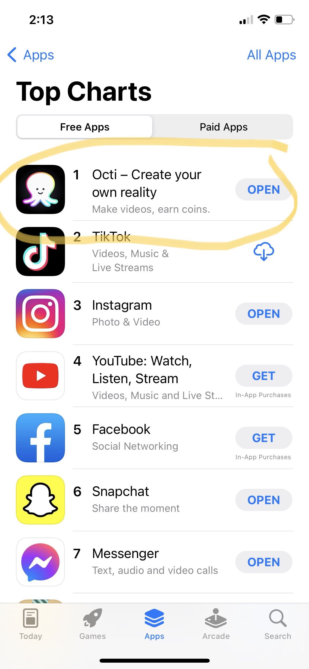The width and height of the screenshot is (309, 669).
Task: Tap the Instagram camera icon
Action: tap(40, 314)
